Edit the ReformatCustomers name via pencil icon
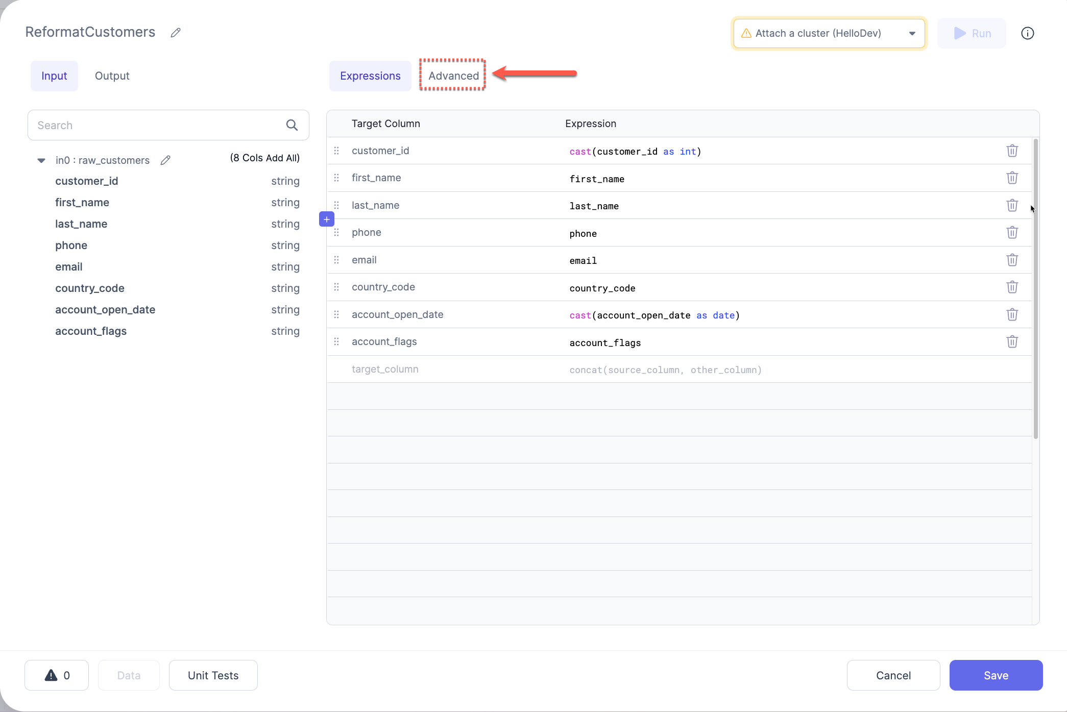The height and width of the screenshot is (712, 1067). (x=176, y=32)
